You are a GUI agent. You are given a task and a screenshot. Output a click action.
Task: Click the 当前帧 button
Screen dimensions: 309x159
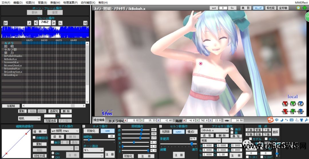click(11, 106)
